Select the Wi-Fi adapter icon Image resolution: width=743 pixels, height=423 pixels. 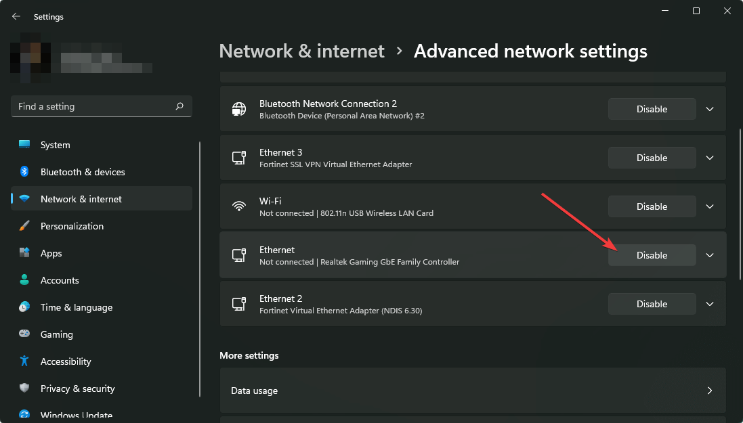[238, 206]
